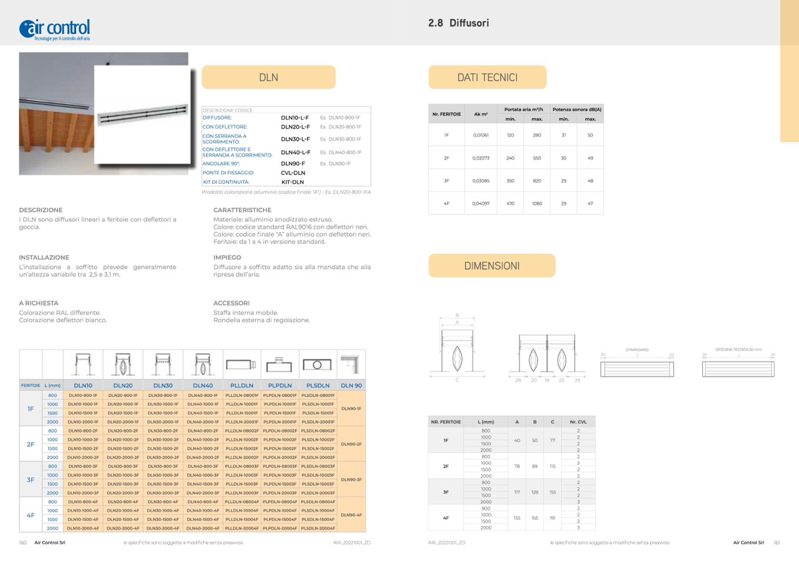
Task: Click the STANDARD end view drawing
Action: (x=637, y=368)
